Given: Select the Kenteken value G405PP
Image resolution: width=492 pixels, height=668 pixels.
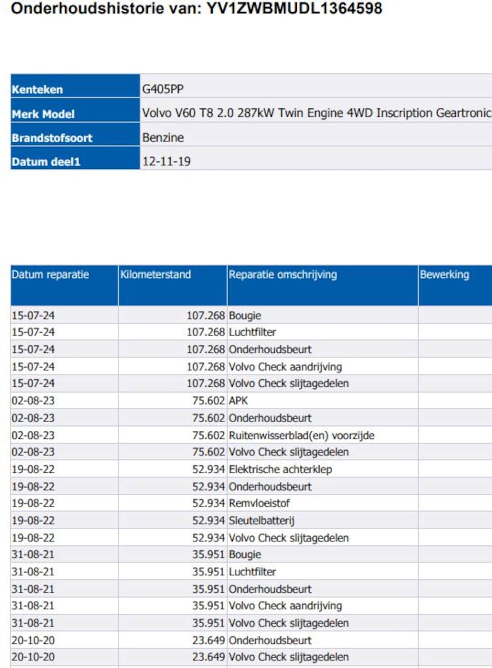Looking at the screenshot, I should 163,89.
